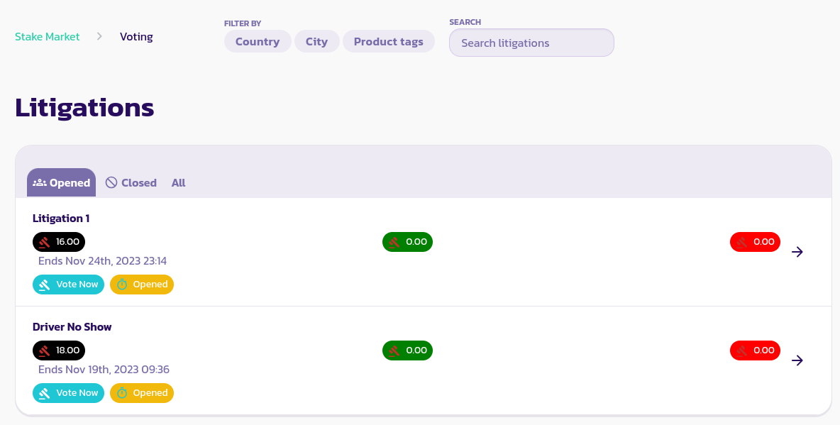Click Opened status badge on Litigation 1
The height and width of the screenshot is (425, 840).
coord(142,285)
